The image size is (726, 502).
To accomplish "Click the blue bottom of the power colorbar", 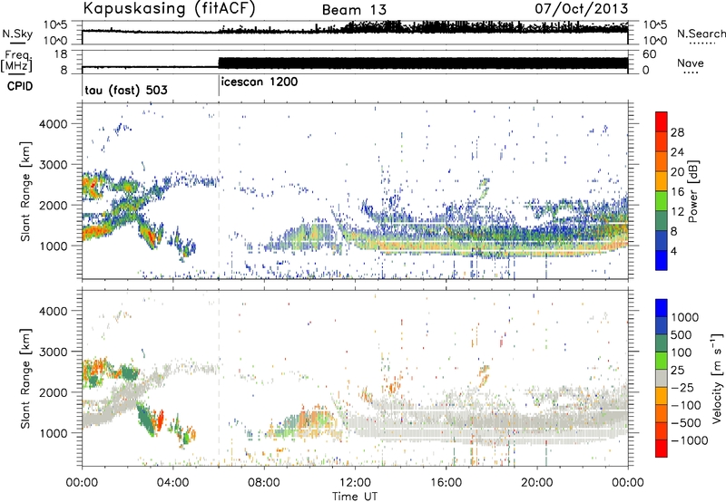I will (x=662, y=260).
